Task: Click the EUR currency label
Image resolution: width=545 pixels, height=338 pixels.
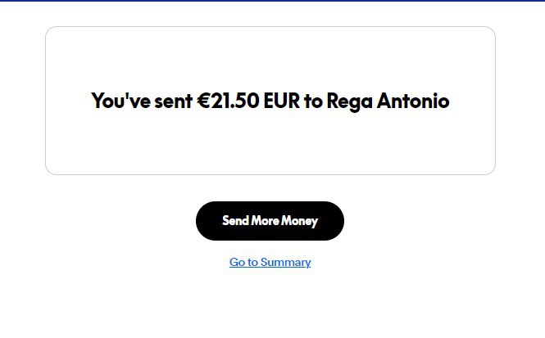Action: pos(281,101)
